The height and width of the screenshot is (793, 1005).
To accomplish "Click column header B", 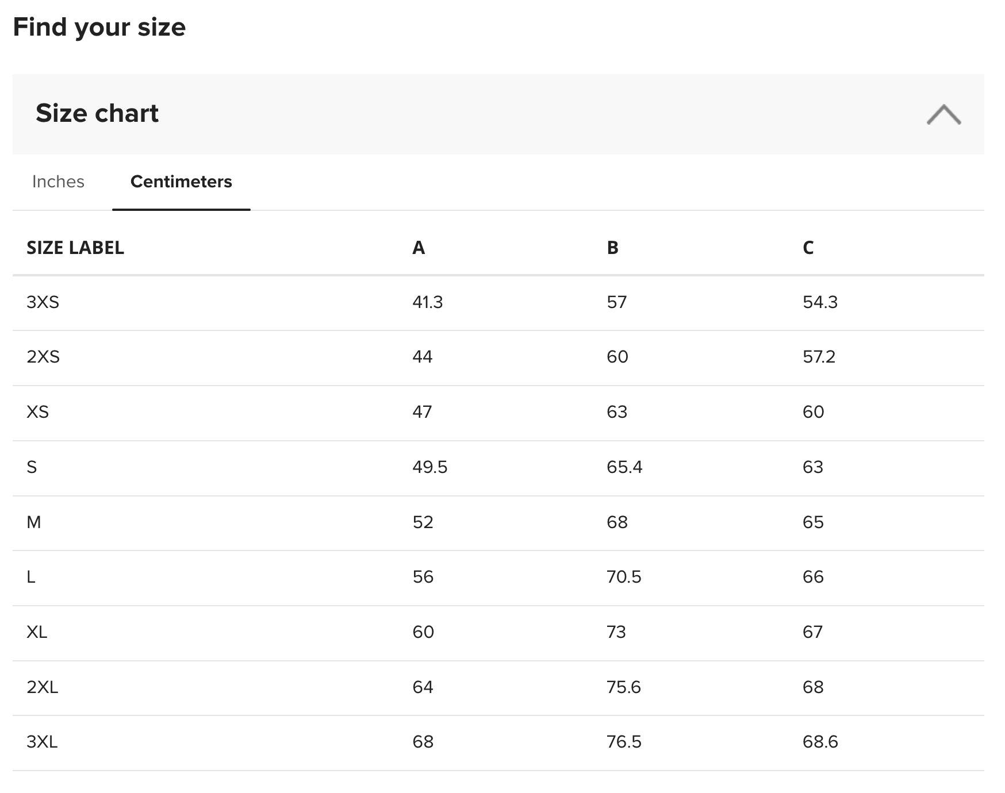I will [x=613, y=248].
